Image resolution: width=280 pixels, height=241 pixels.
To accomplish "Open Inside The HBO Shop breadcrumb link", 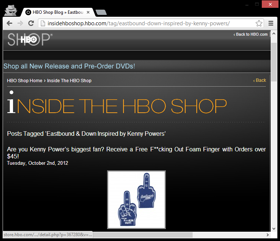I will tap(69, 81).
